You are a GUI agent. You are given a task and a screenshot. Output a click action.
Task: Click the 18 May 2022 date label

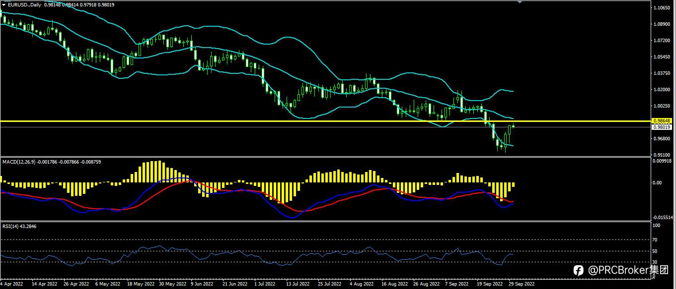[141, 285]
